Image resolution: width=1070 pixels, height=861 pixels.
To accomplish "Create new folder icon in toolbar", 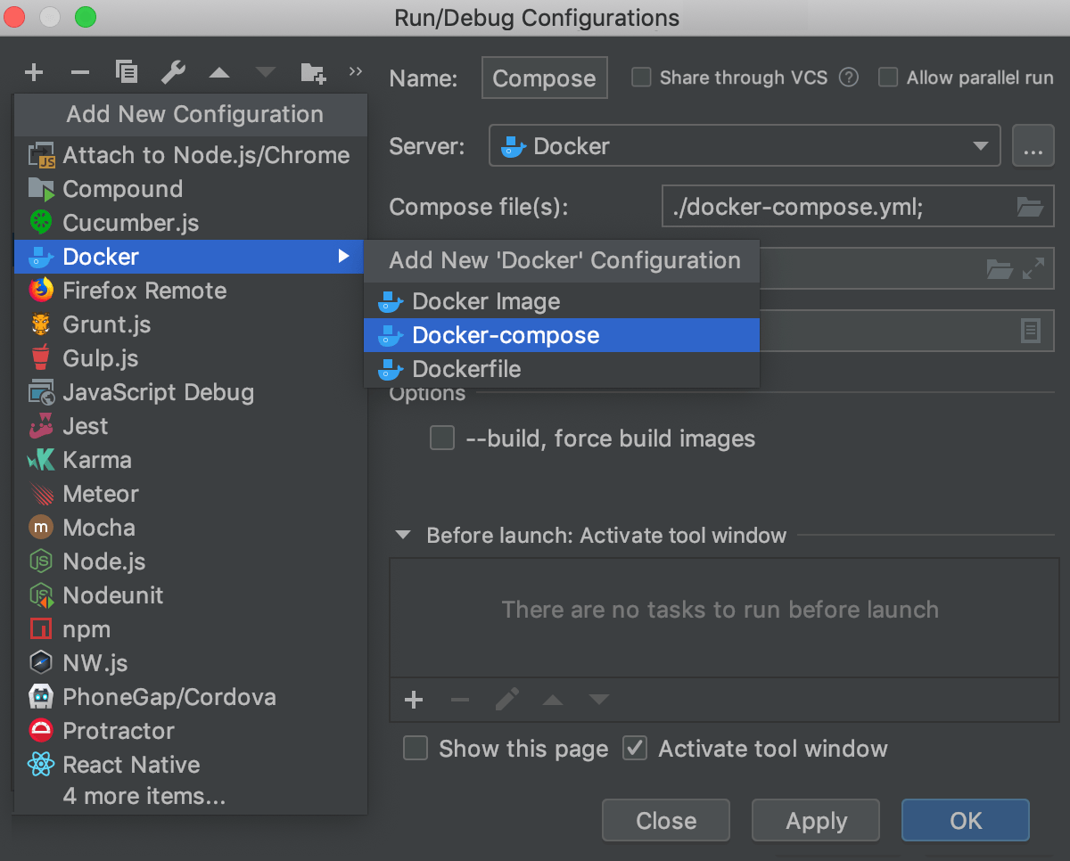I will (x=313, y=72).
